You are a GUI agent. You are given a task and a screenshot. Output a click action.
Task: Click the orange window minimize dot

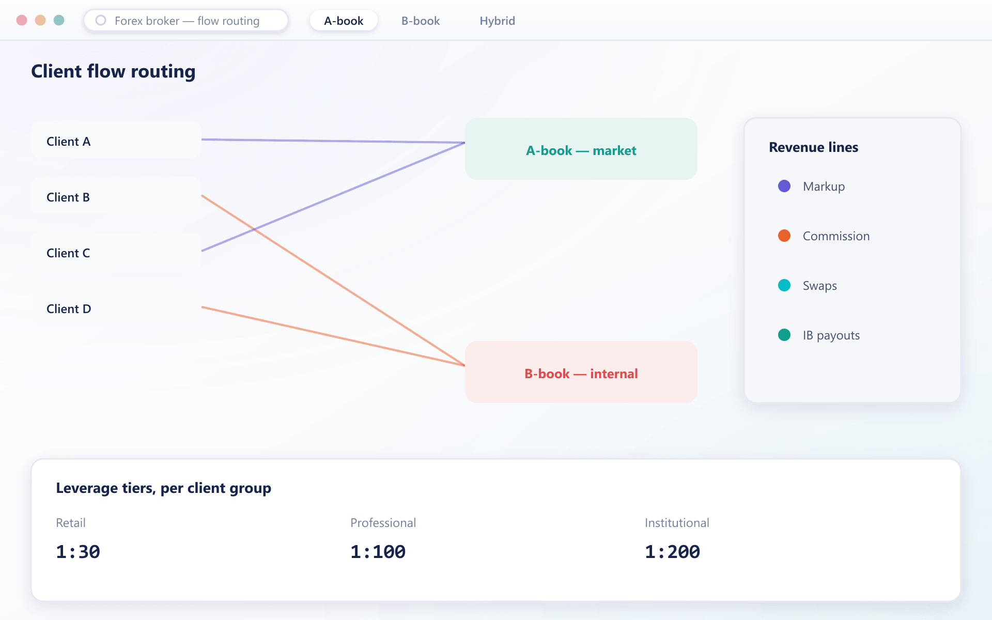[40, 20]
